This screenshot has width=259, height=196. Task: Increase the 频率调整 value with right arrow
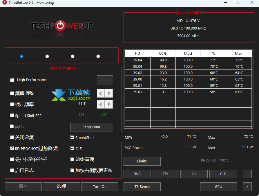109,94
